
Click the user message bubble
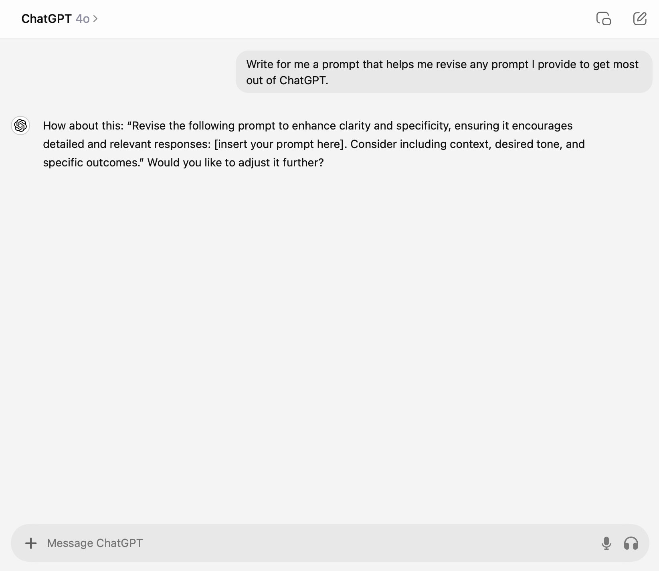(x=444, y=72)
